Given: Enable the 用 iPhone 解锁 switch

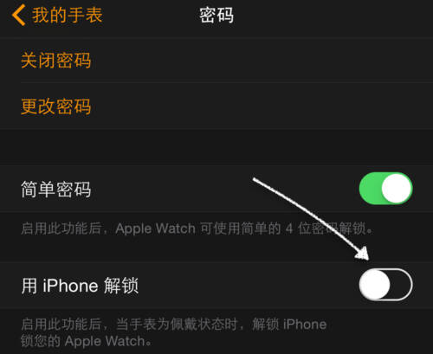Looking at the screenshot, I should click(386, 285).
